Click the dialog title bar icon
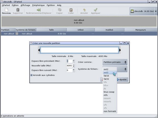The image size is (158, 118). click(x=31, y=43)
